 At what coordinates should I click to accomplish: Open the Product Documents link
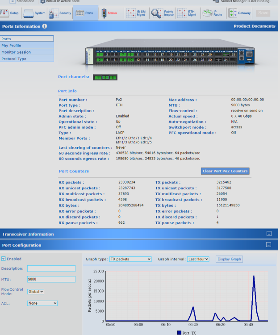pyautogui.click(x=255, y=26)
